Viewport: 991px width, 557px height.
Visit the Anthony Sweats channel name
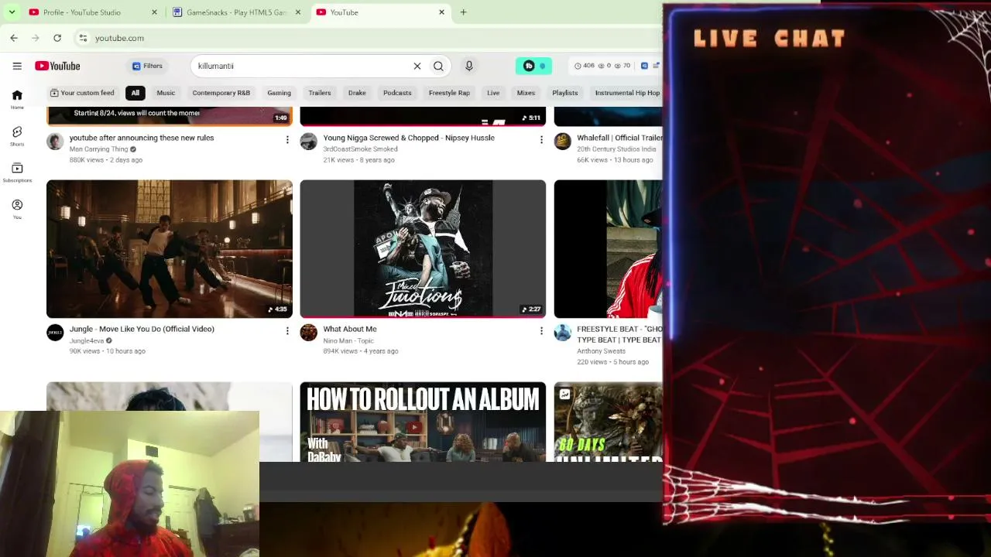(x=601, y=351)
